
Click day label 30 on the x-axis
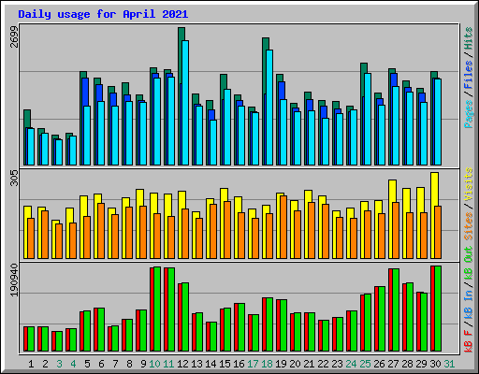click(435, 364)
